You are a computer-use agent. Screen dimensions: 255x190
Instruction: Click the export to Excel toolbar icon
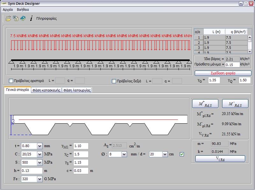16,18
